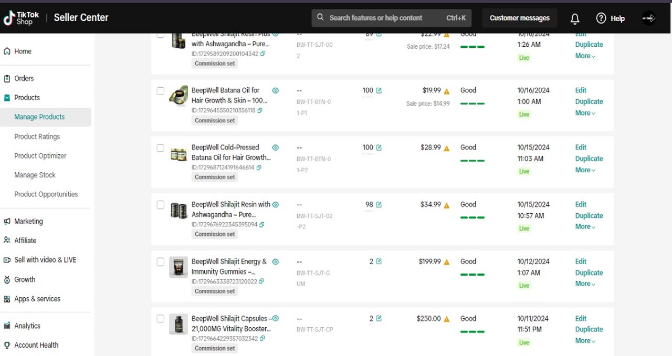This screenshot has width=672, height=356.
Task: Open More dropdown for Shilajit Capsules row
Action: (x=585, y=341)
